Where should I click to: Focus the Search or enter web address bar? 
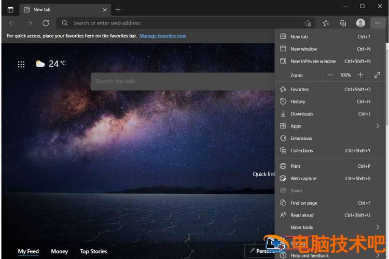(186, 23)
